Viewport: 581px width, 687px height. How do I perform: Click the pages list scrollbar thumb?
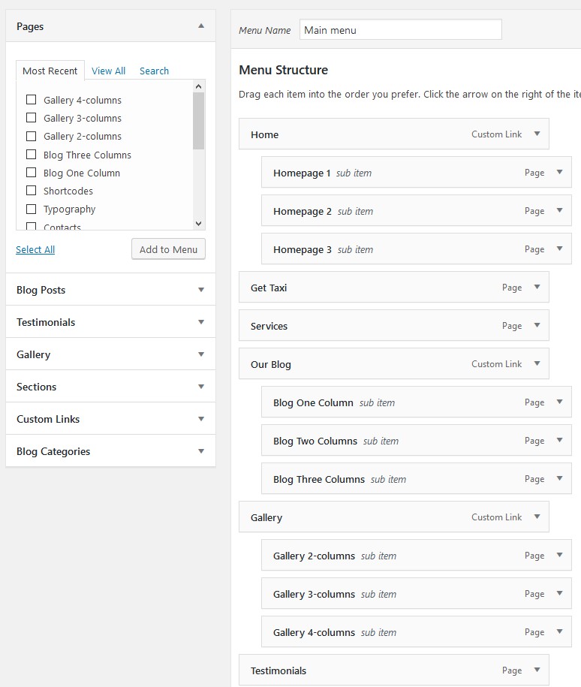click(198, 120)
